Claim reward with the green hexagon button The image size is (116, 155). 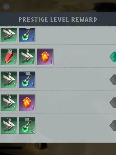[113, 57]
